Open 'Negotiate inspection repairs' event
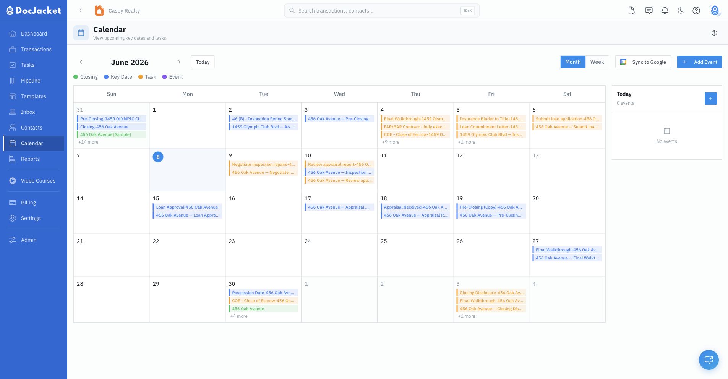 tap(263, 164)
